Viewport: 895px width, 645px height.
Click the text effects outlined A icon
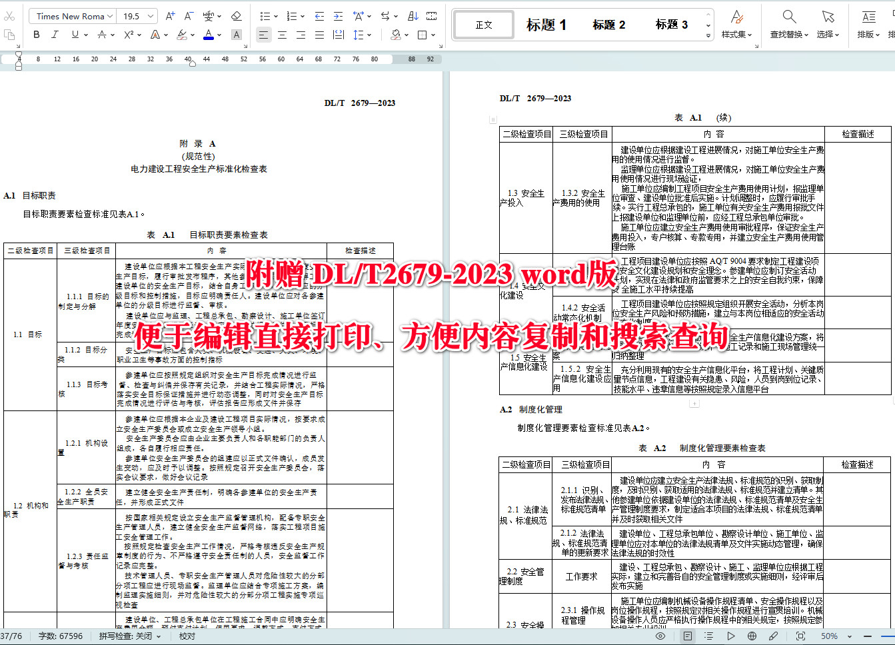tap(155, 35)
